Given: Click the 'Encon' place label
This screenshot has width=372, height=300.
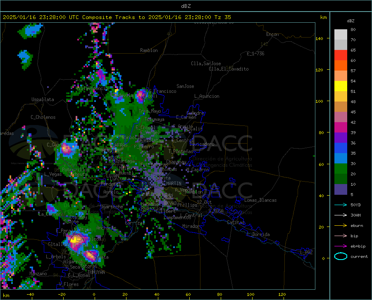Looking at the screenshot, I should coord(272,34).
